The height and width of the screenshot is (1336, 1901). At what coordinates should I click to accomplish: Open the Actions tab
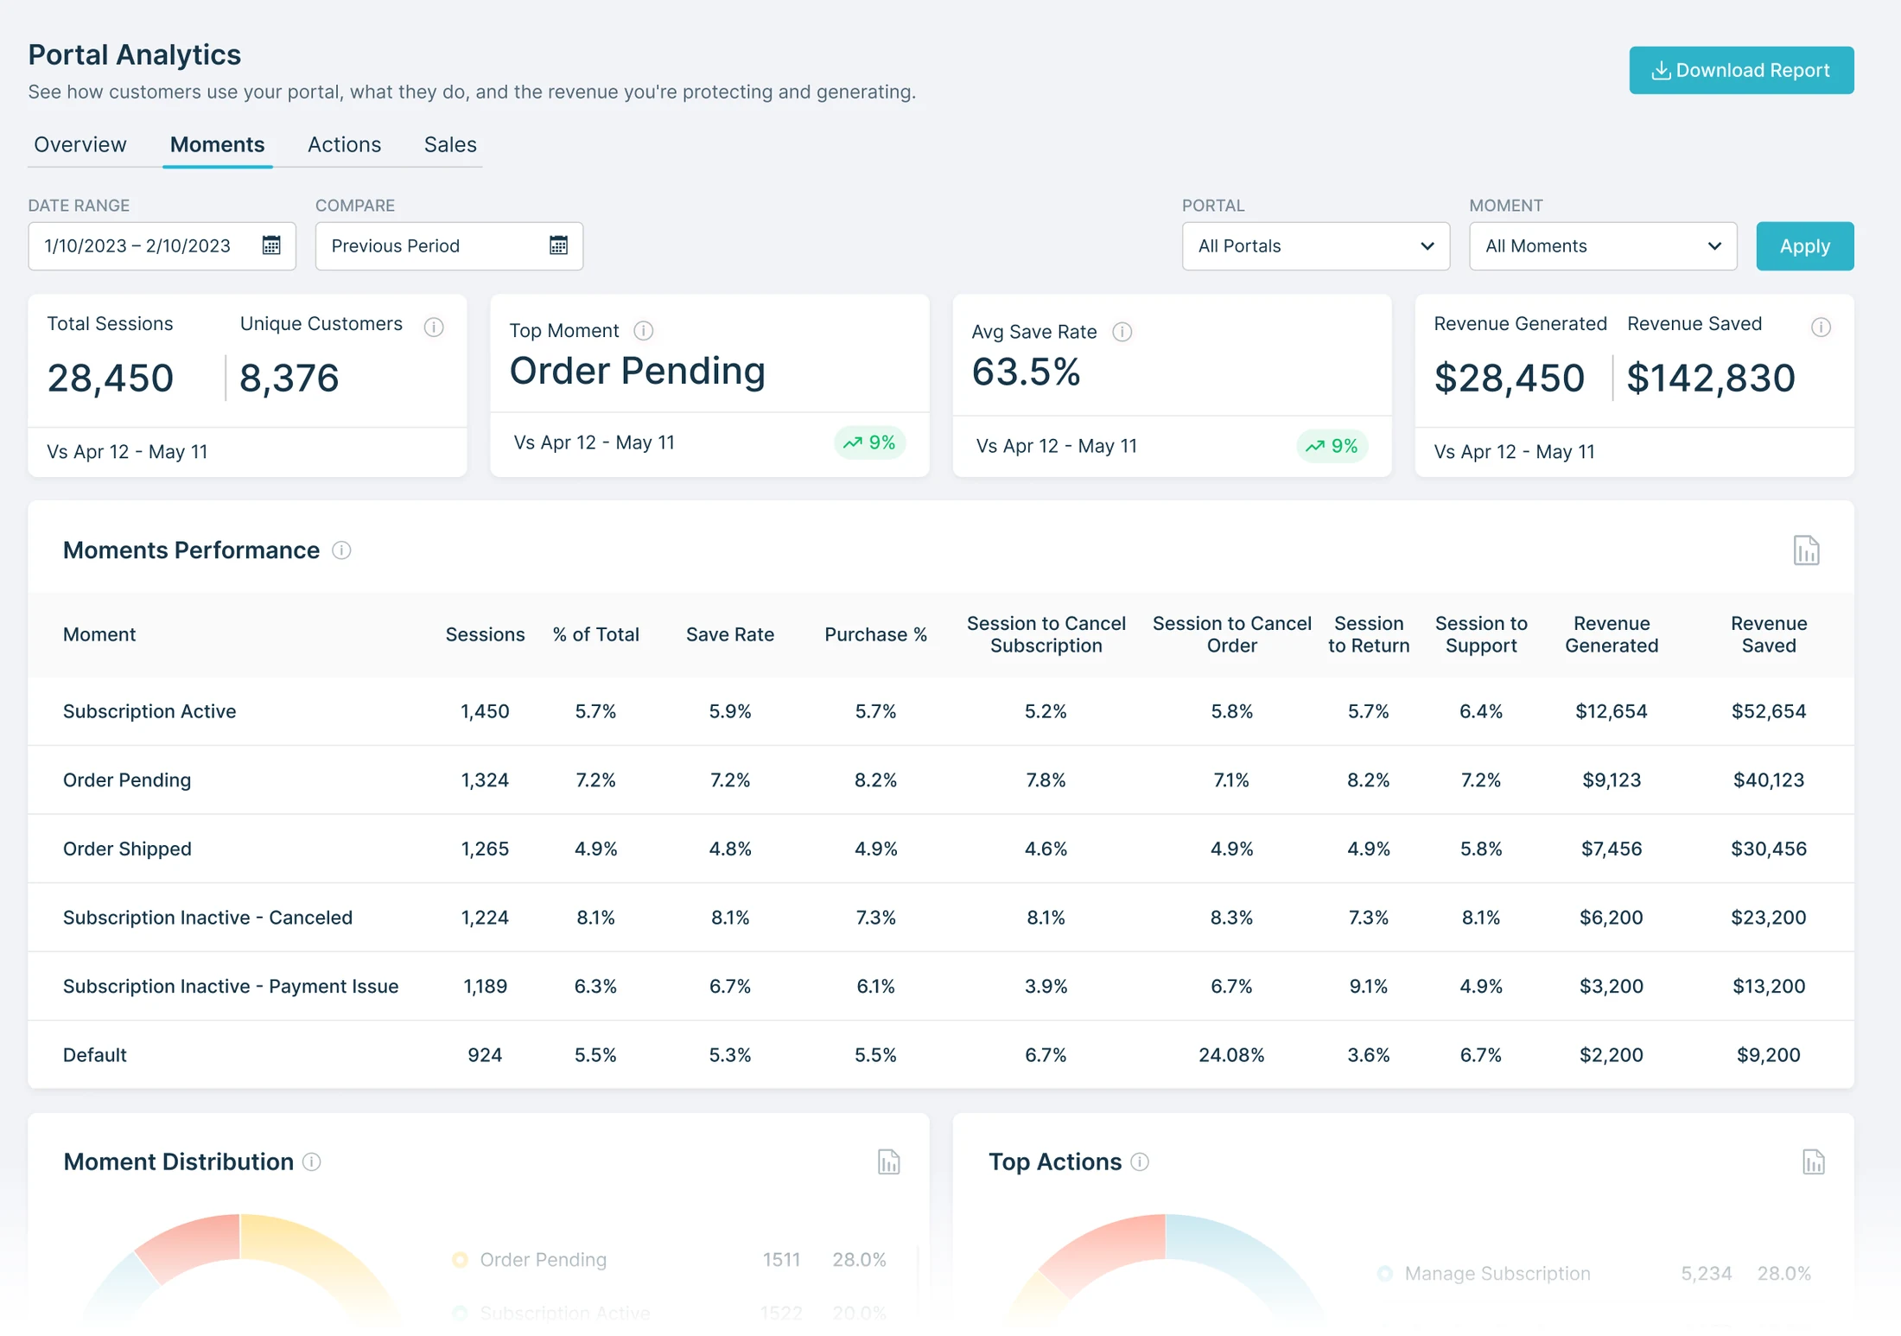[344, 144]
